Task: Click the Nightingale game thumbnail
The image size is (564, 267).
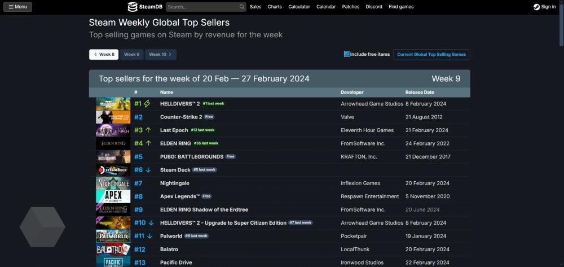Action: [113, 183]
